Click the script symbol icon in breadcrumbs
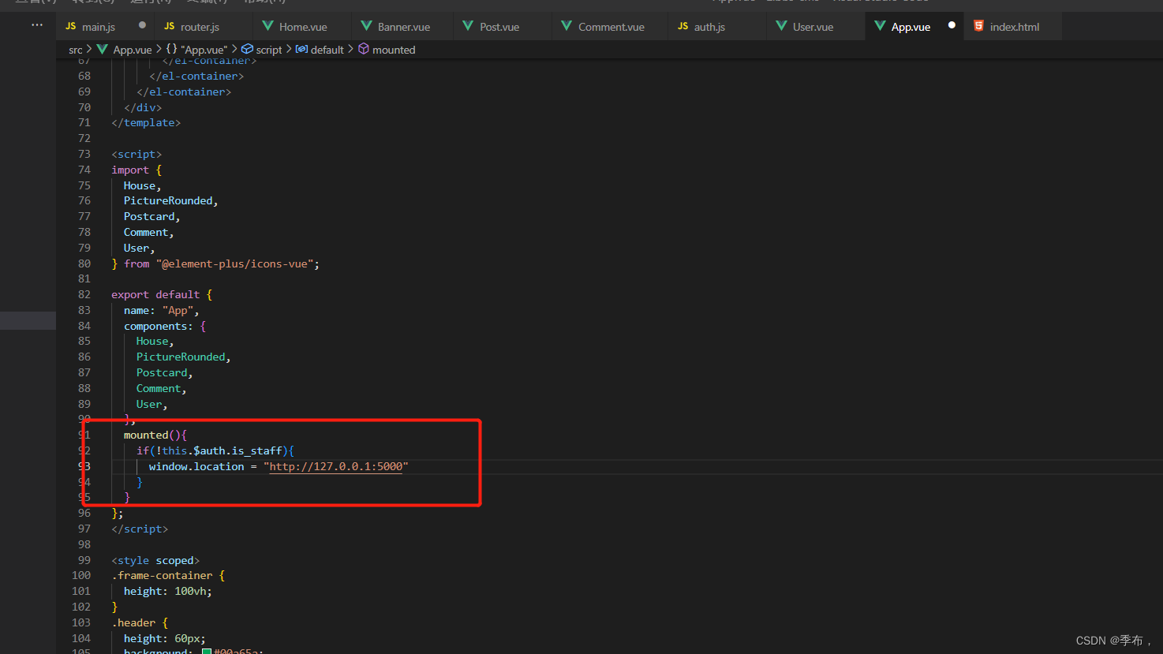The image size is (1163, 654). pos(247,49)
